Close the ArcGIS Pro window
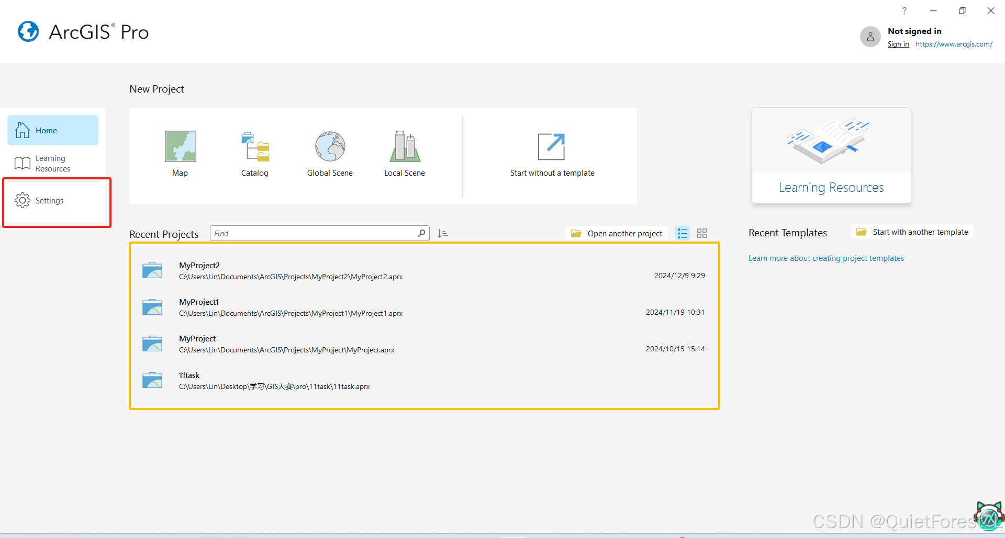This screenshot has width=1005, height=538. [x=991, y=11]
